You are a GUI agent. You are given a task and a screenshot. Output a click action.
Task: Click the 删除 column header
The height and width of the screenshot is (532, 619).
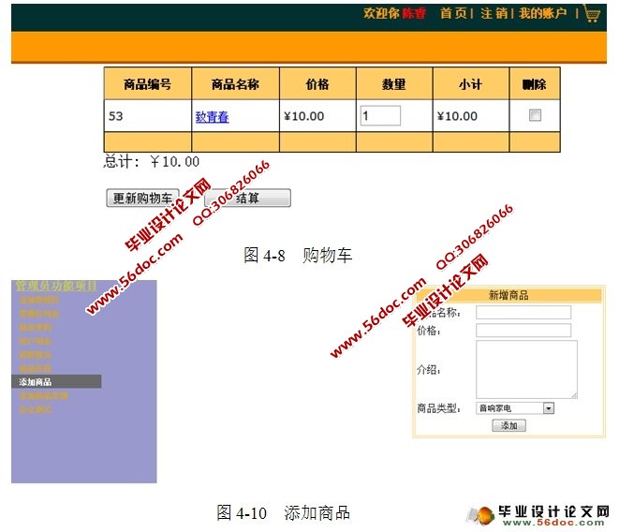pos(535,83)
